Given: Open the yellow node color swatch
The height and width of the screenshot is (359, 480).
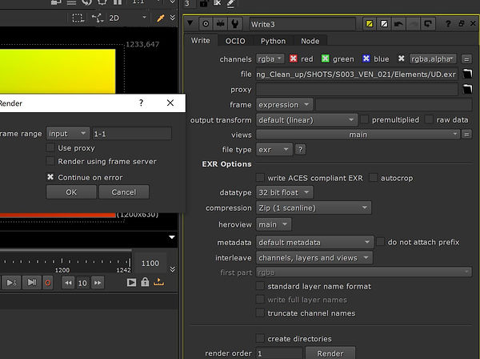Looking at the screenshot, I should pos(370,24).
